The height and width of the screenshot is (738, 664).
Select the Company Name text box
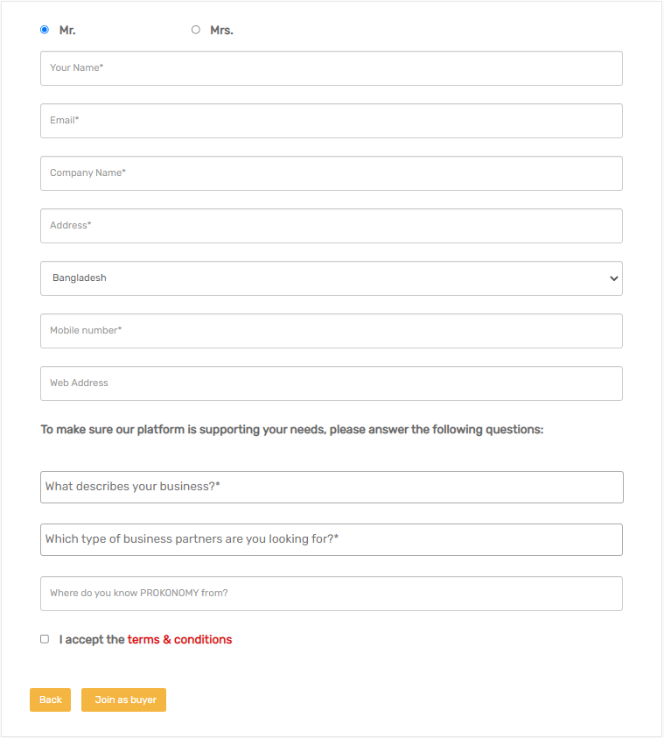(x=332, y=173)
